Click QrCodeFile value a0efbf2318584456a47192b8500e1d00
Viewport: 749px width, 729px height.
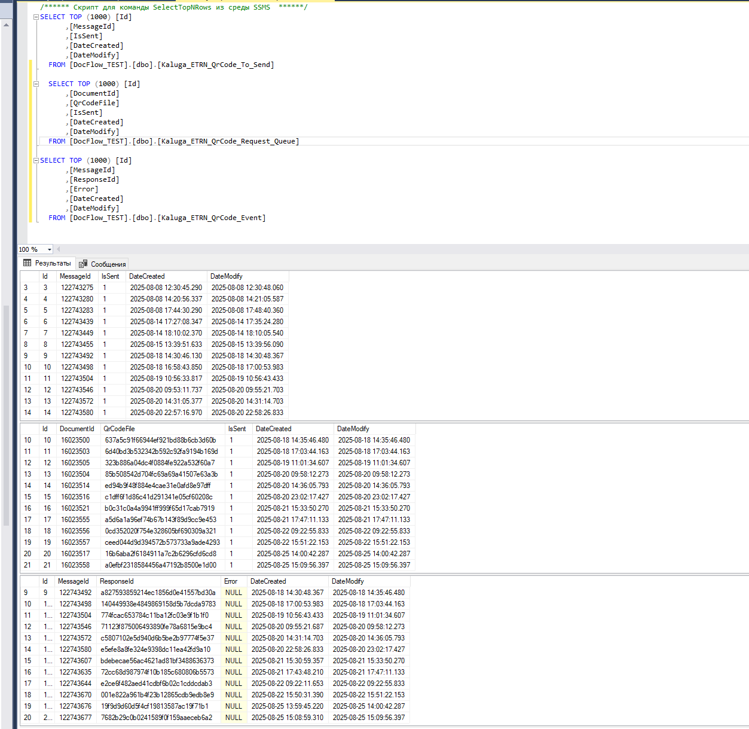pos(163,565)
